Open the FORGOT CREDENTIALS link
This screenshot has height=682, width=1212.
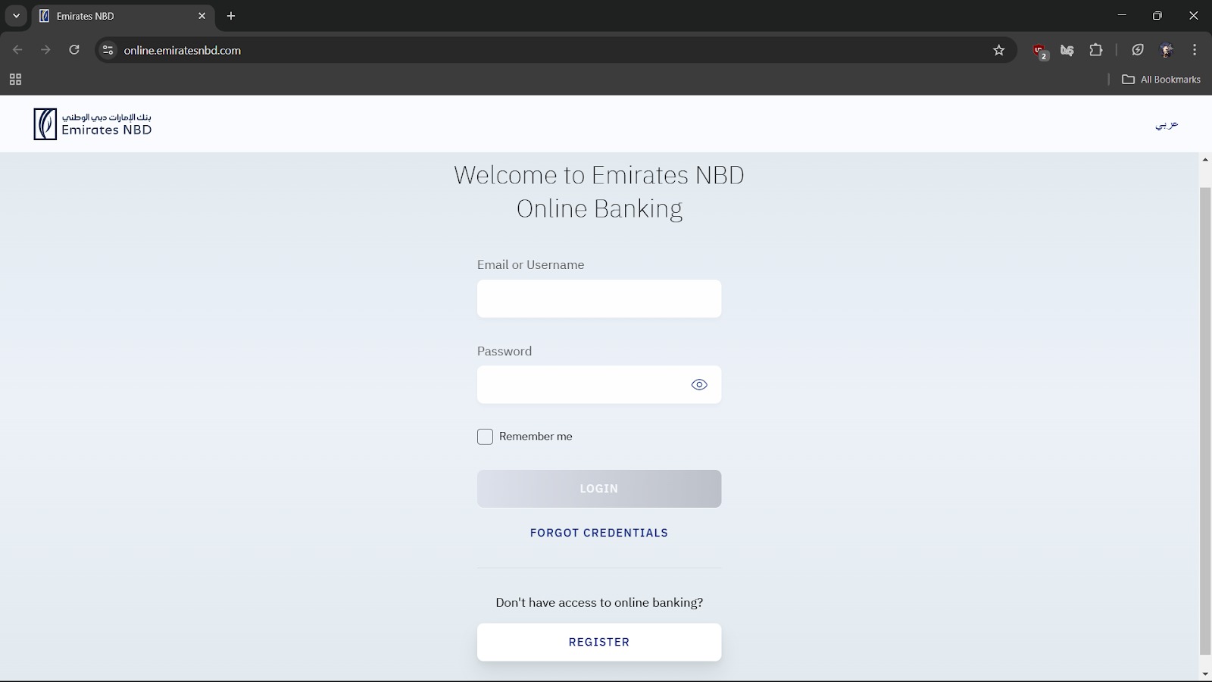[599, 533]
